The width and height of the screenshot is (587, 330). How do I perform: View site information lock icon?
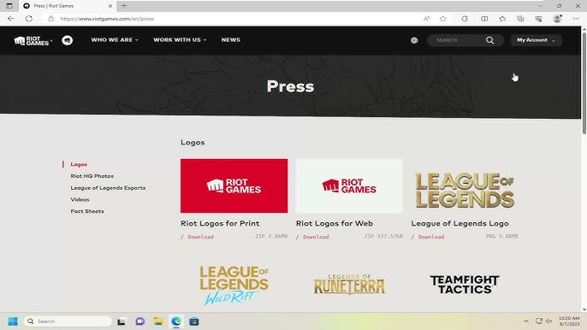[x=51, y=19]
